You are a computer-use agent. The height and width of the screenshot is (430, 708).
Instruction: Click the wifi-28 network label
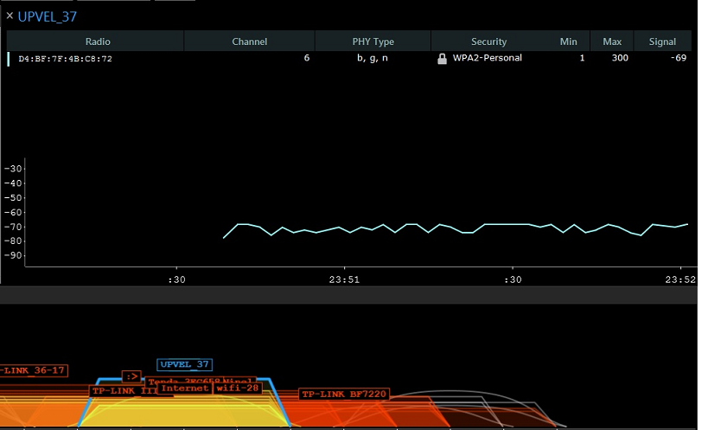(x=237, y=388)
